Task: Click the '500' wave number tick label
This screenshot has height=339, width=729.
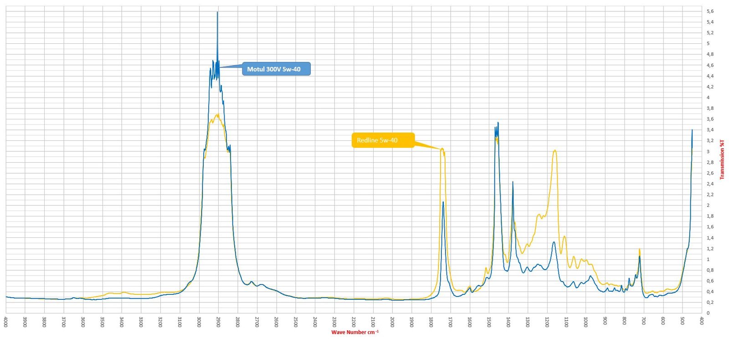Action: point(683,321)
